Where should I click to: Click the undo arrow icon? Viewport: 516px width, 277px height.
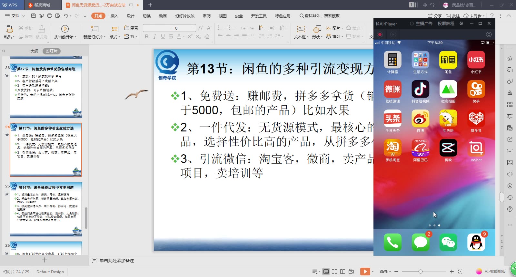[66, 15]
